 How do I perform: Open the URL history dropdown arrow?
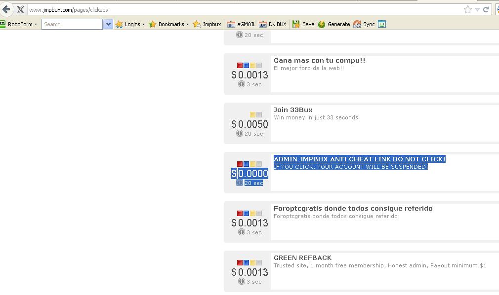pos(477,9)
